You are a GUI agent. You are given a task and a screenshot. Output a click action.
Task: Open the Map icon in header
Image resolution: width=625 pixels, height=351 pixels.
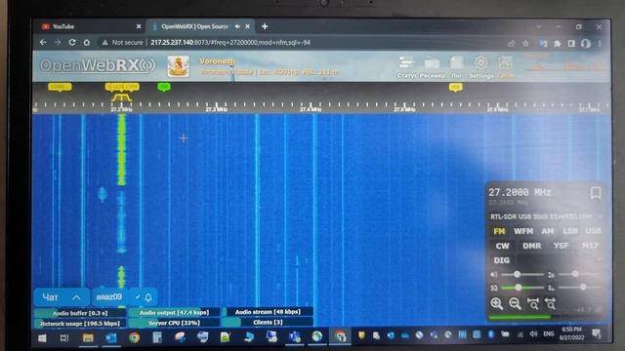pyautogui.click(x=506, y=67)
